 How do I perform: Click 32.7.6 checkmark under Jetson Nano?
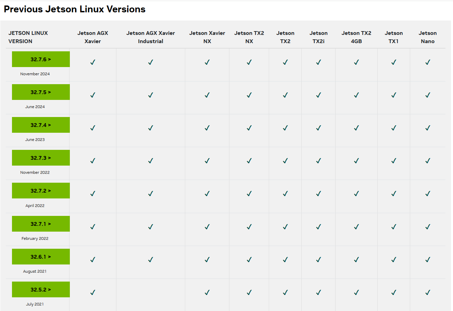click(428, 62)
